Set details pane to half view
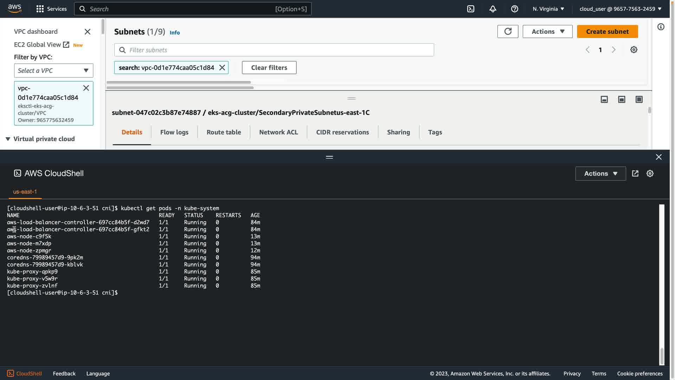Image resolution: width=675 pixels, height=380 pixels. [621, 100]
